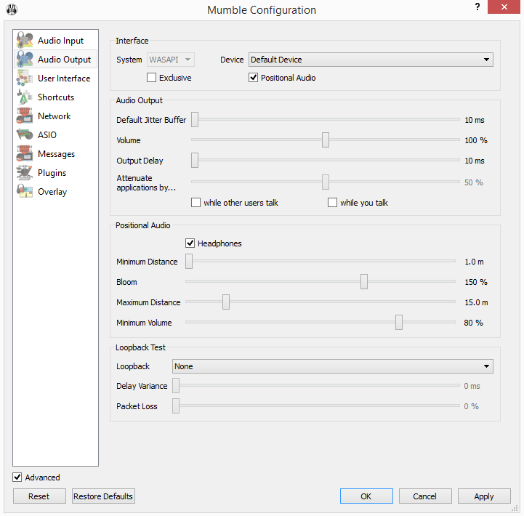Click the Packet Loss slider handle

pyautogui.click(x=176, y=406)
